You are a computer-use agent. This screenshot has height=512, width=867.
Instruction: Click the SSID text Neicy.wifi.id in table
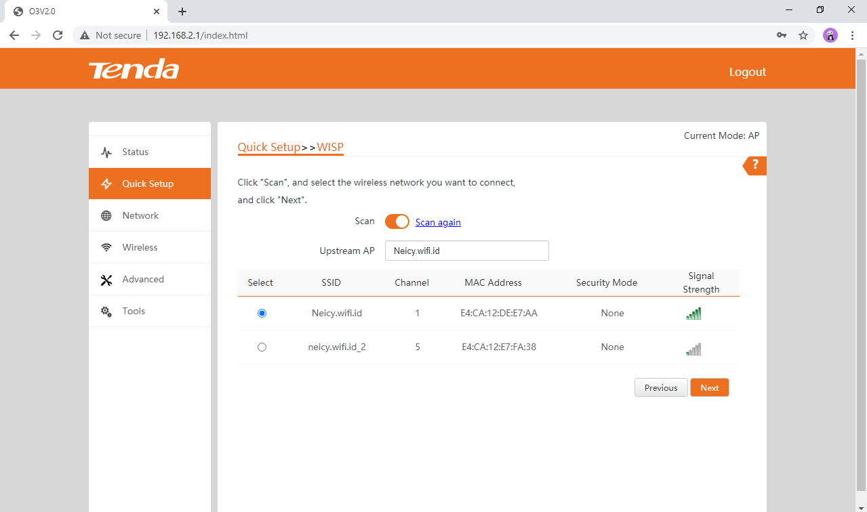[337, 313]
